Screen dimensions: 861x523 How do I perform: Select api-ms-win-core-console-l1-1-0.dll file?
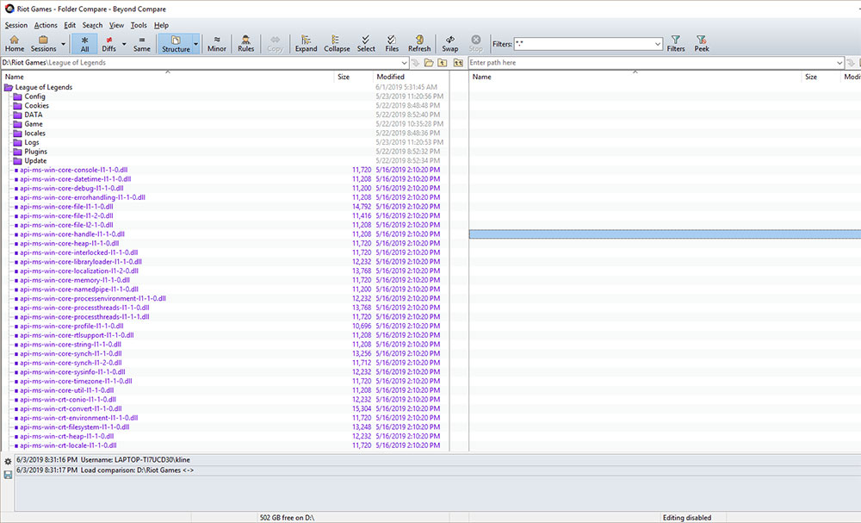(x=73, y=170)
